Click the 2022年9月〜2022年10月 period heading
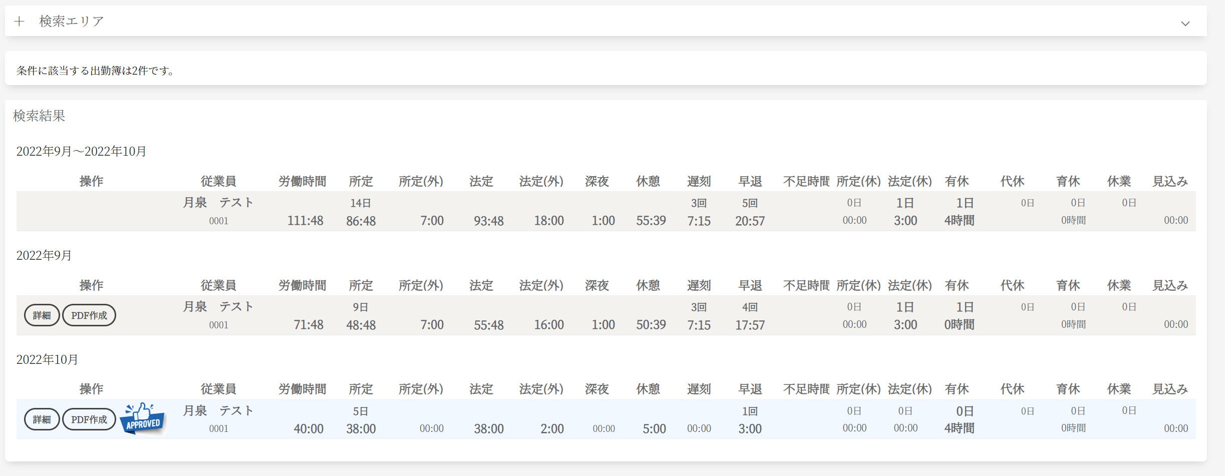1225x476 pixels. click(x=81, y=151)
